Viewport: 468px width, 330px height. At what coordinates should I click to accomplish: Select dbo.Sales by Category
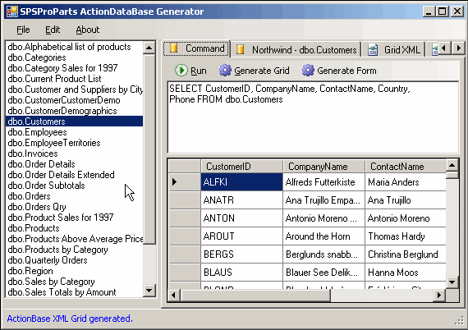[74, 282]
